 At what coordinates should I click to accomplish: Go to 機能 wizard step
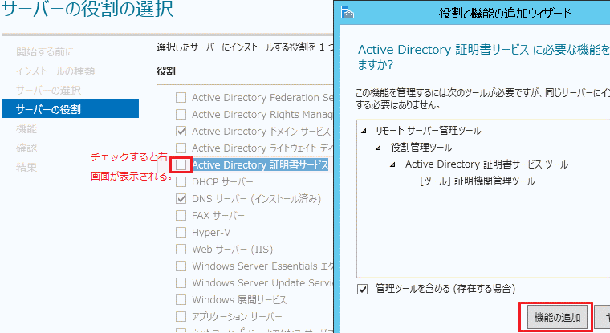26,128
